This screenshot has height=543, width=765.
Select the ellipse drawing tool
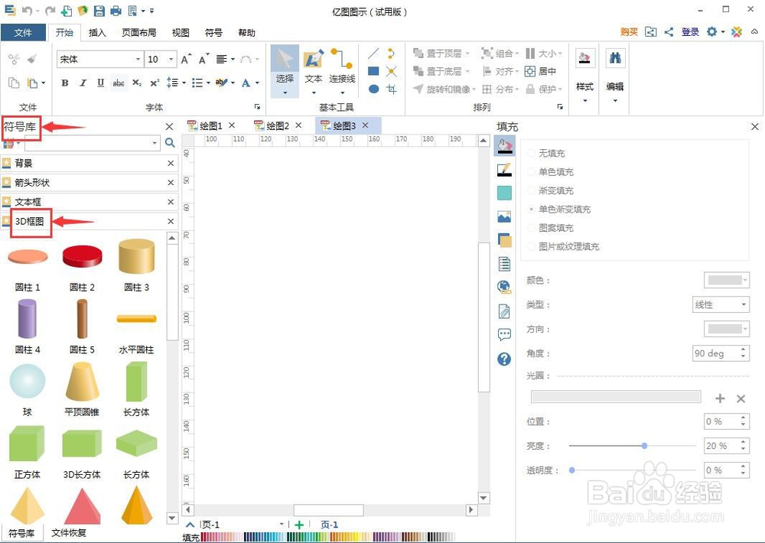coord(373,88)
